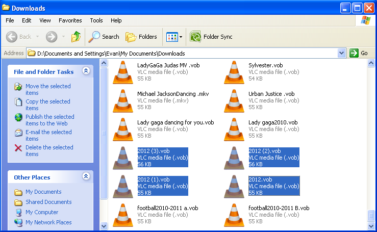The width and height of the screenshot is (377, 232).
Task: Select football2010-2011 B.vob cone icon
Action: [x=234, y=215]
